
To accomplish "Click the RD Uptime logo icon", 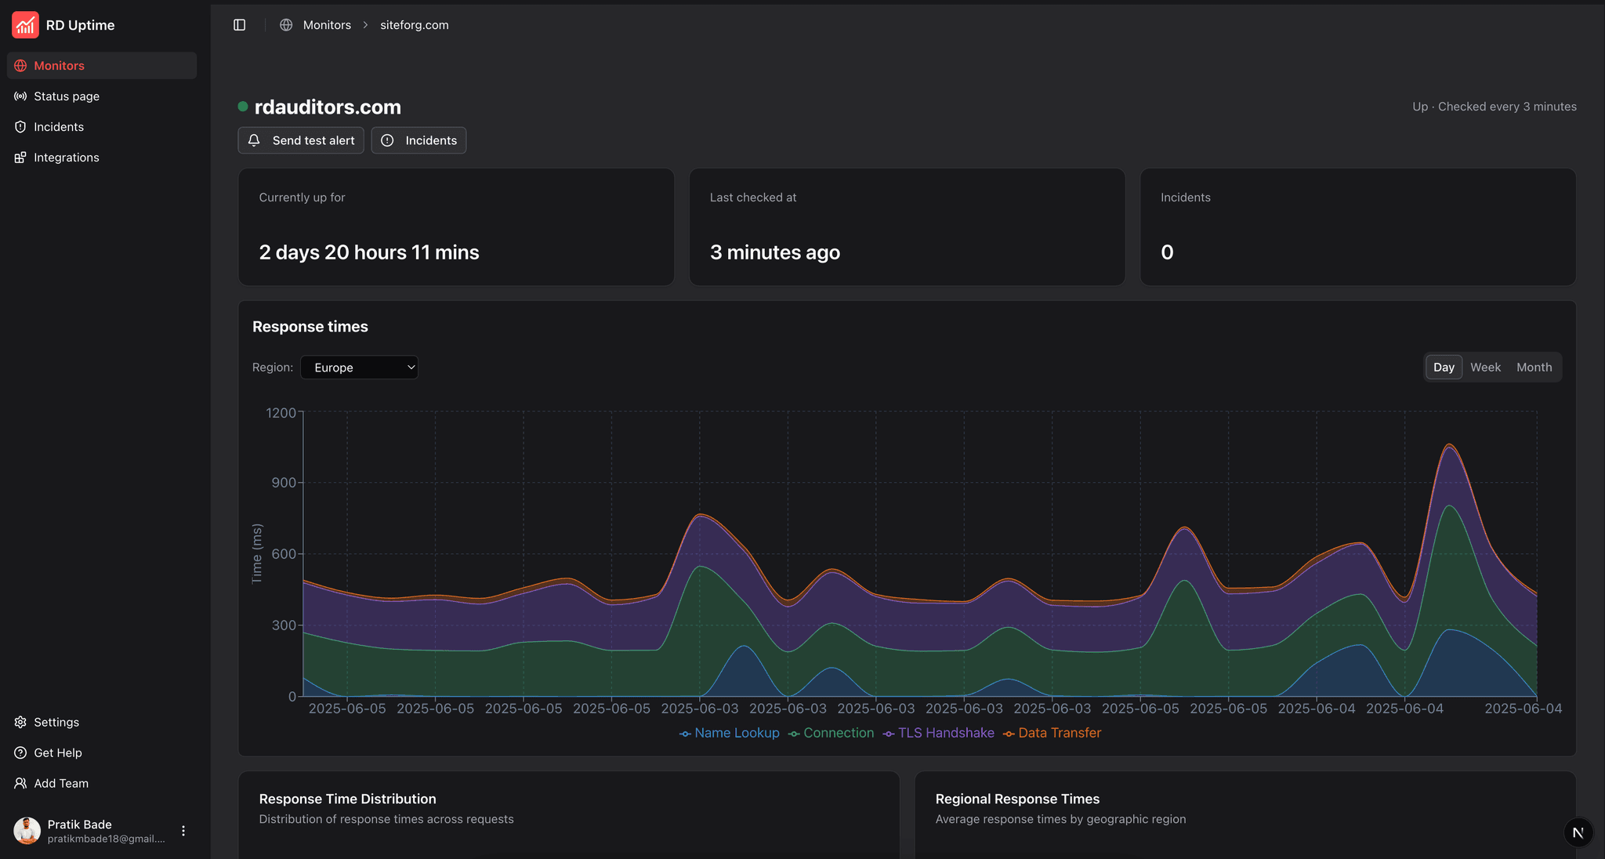I will pyautogui.click(x=25, y=25).
